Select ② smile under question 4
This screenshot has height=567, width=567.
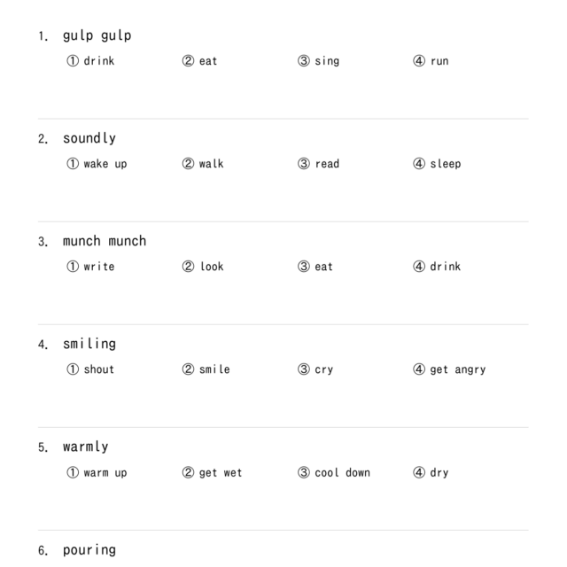point(206,369)
